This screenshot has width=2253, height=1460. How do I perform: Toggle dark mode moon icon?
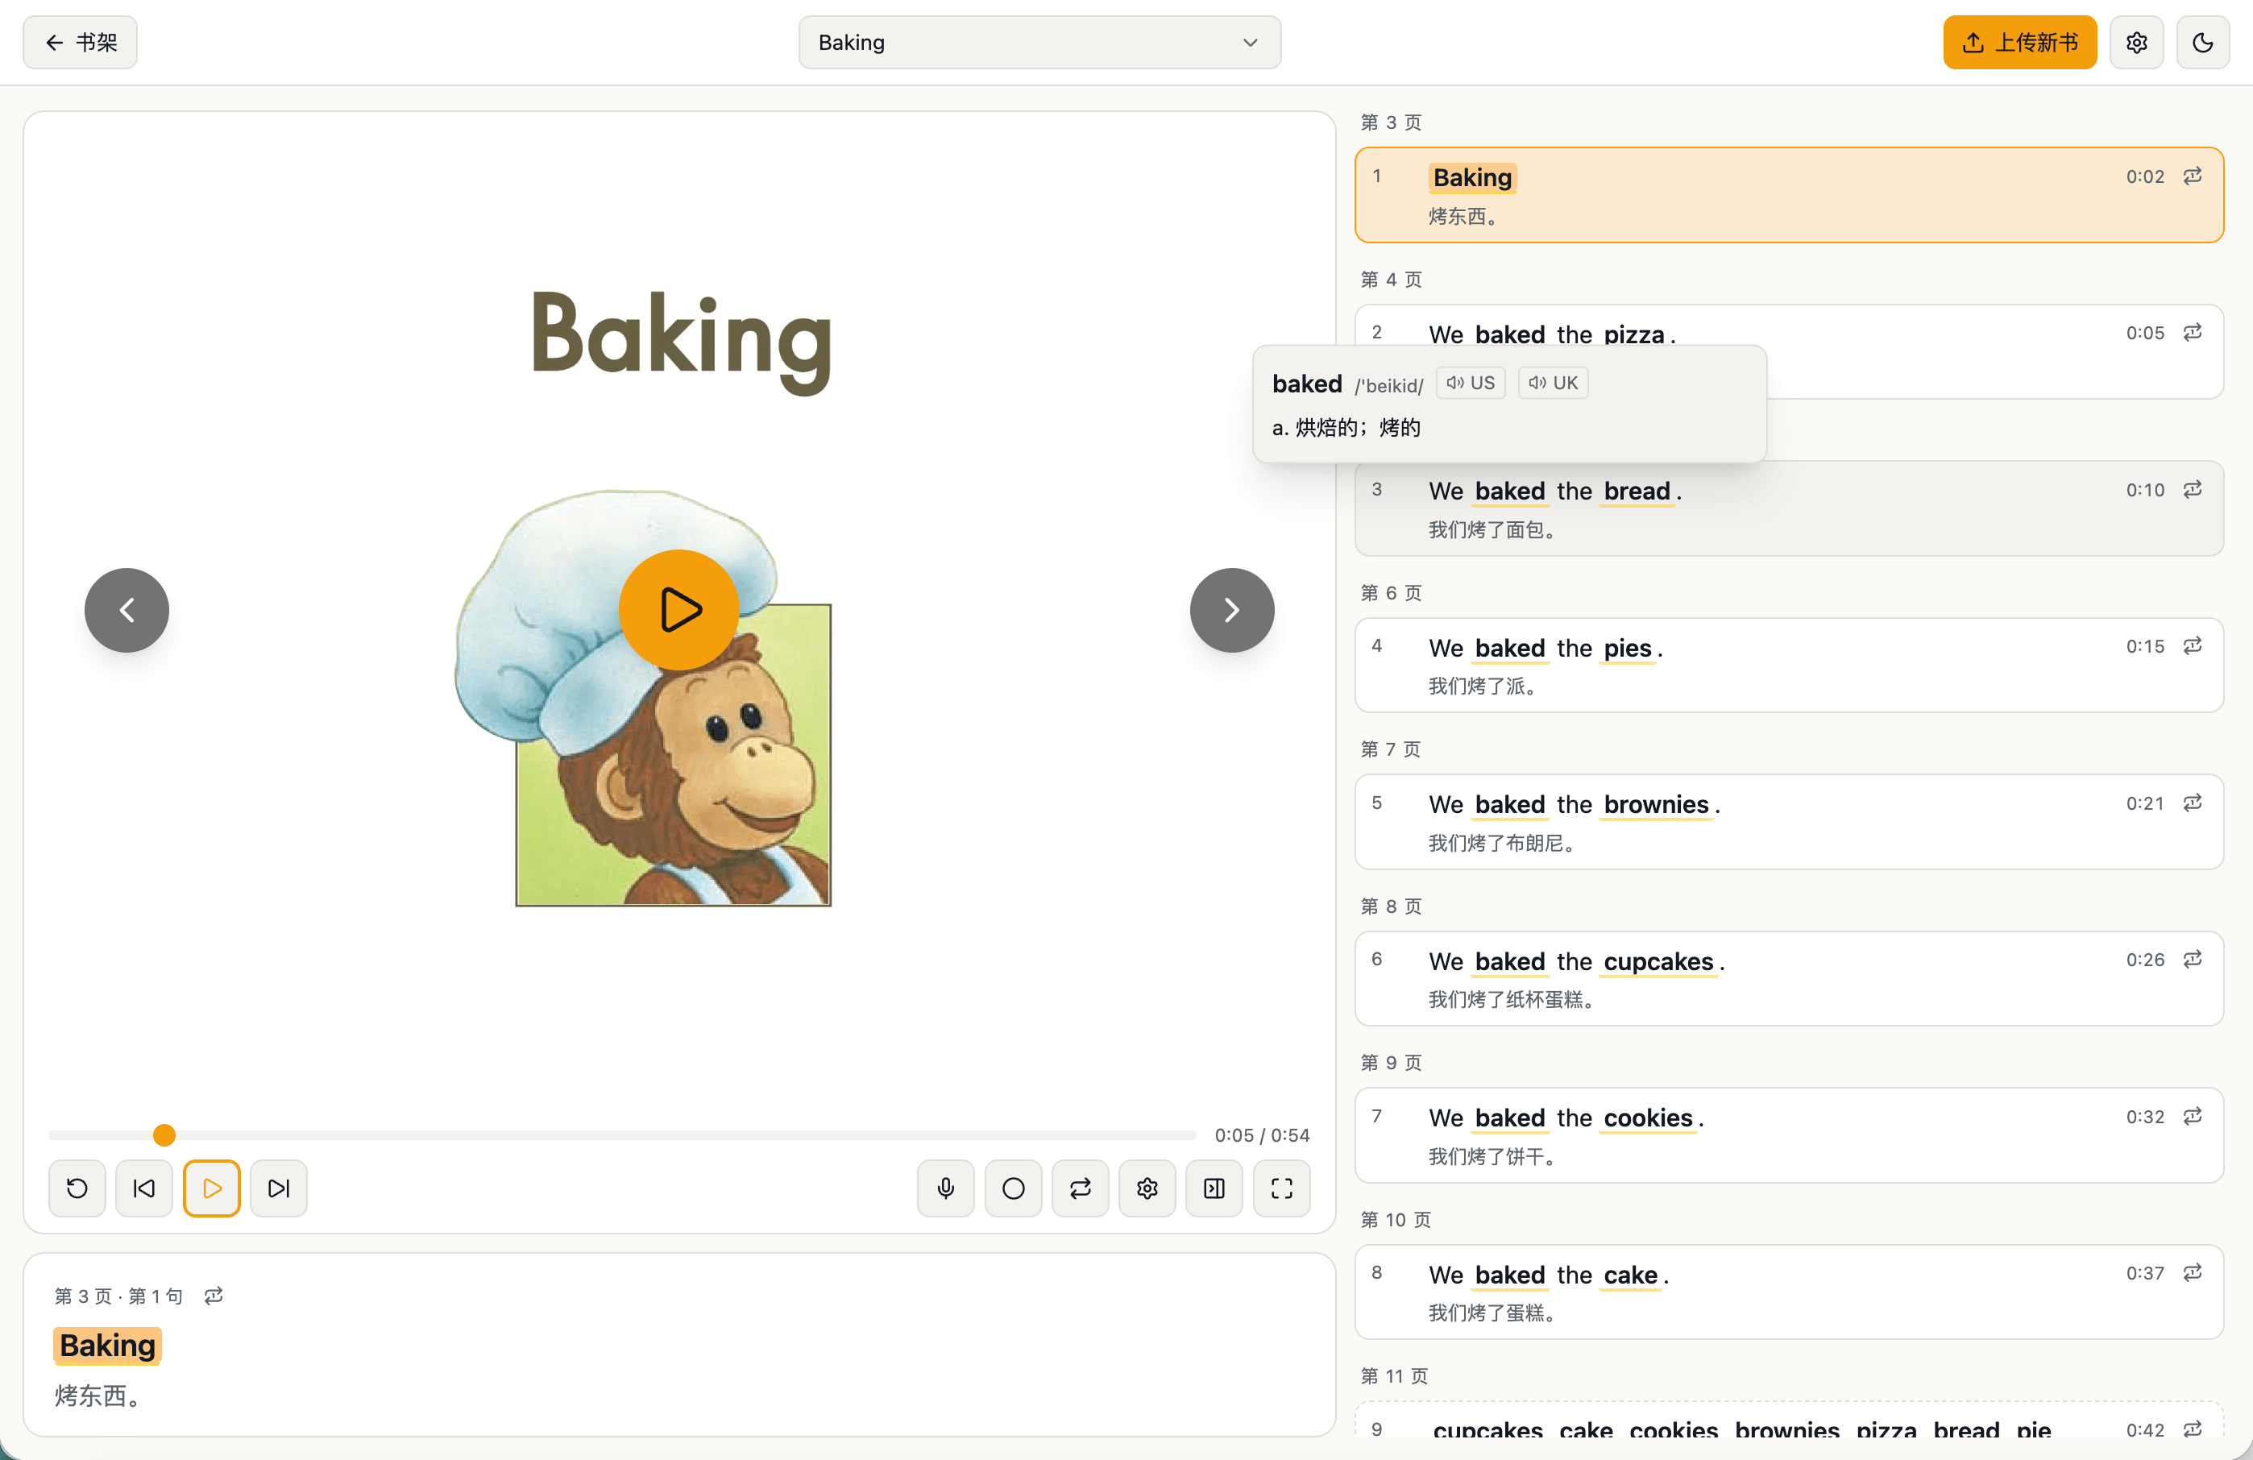pos(2203,43)
